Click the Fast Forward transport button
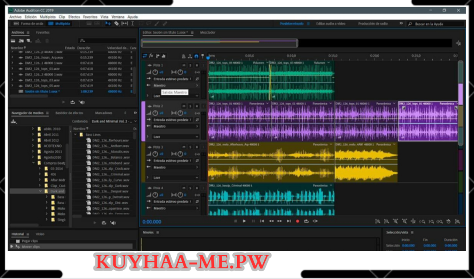Viewport: 474px width, 279px height. [280, 221]
